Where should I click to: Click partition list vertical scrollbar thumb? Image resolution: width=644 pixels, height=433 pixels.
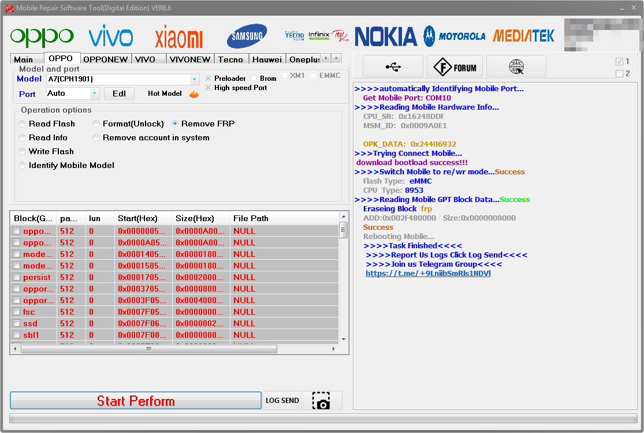coord(343,230)
